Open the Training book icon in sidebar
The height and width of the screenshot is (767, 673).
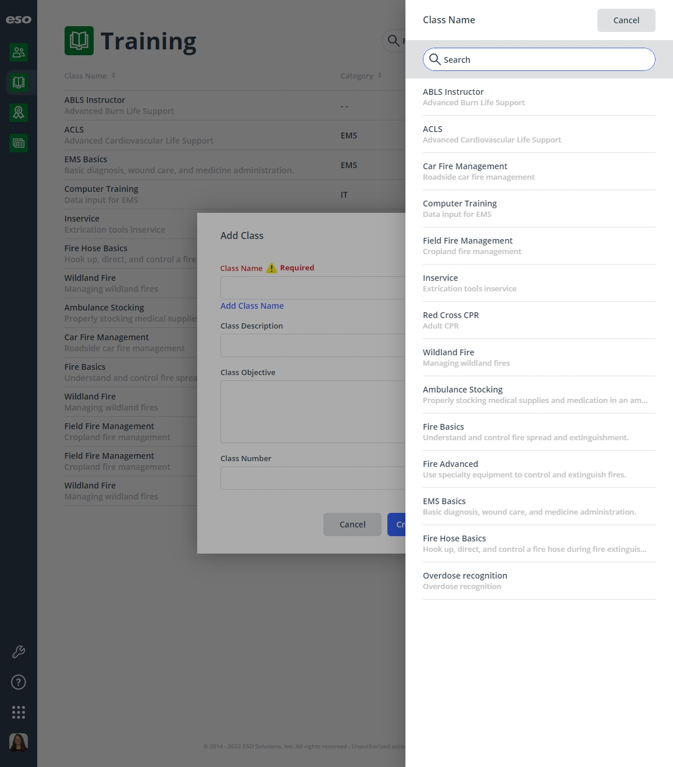19,83
